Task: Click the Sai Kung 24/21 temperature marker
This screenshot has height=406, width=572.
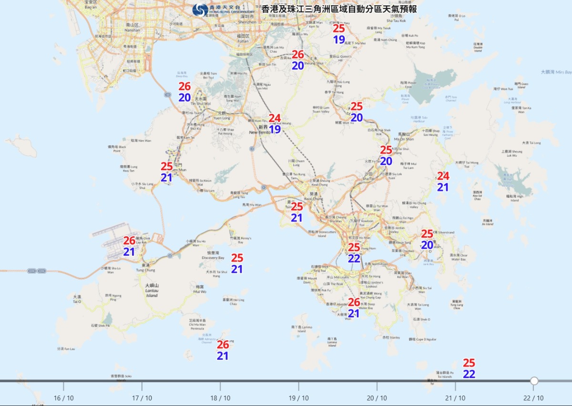Action: point(443,182)
